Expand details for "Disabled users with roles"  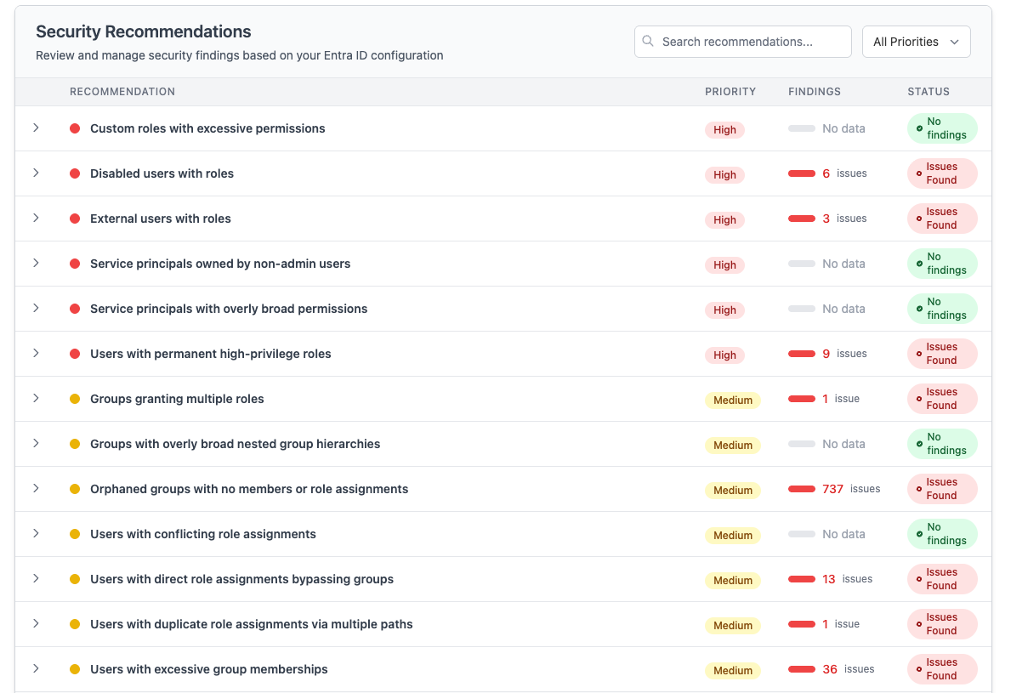[37, 173]
